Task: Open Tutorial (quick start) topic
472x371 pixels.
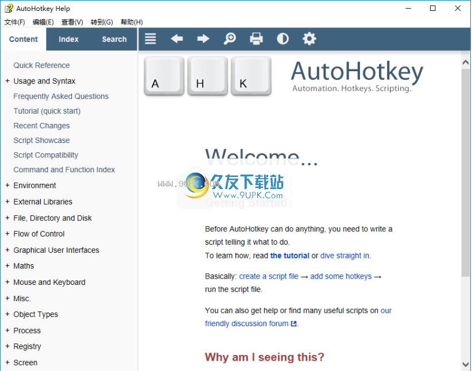Action: 47,111
